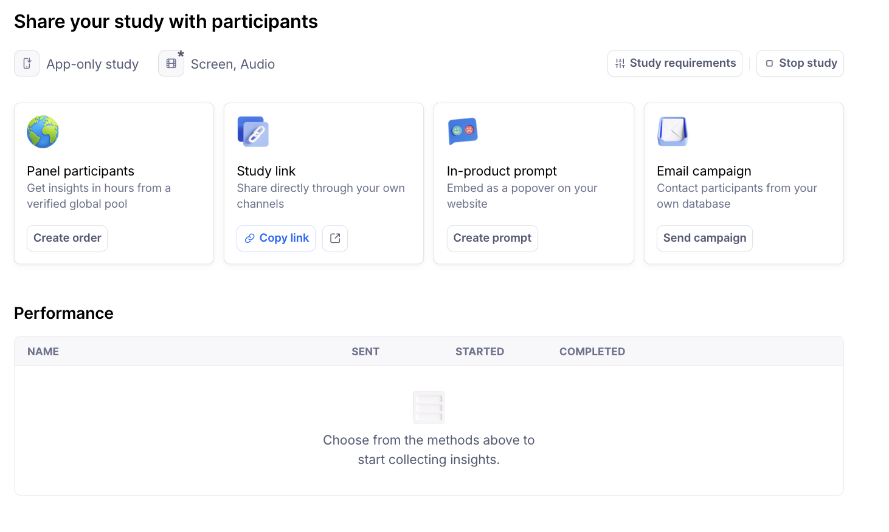Click the SENT column header
This screenshot has width=889, height=532.
tap(365, 352)
